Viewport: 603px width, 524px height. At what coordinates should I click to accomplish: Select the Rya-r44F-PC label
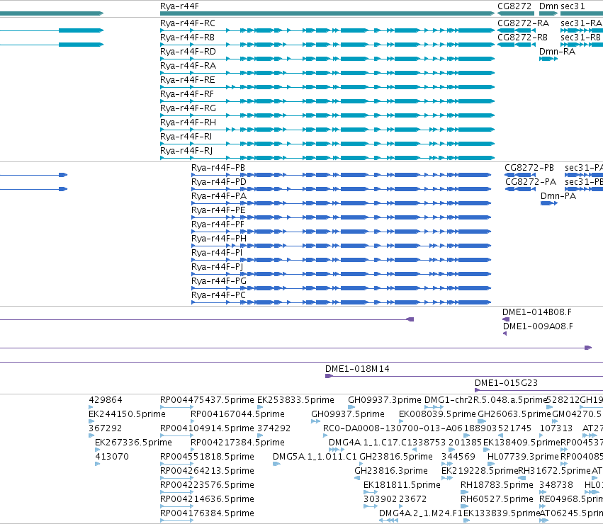tap(218, 296)
